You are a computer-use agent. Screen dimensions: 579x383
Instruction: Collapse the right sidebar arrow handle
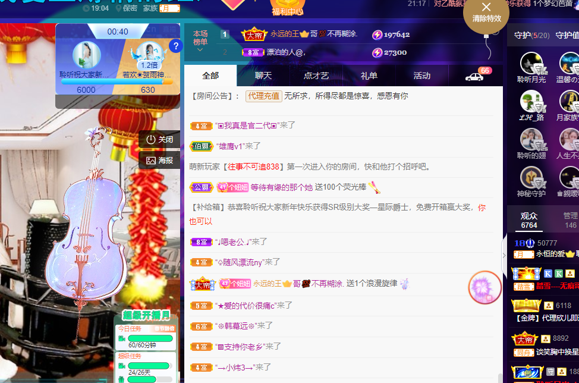504,255
